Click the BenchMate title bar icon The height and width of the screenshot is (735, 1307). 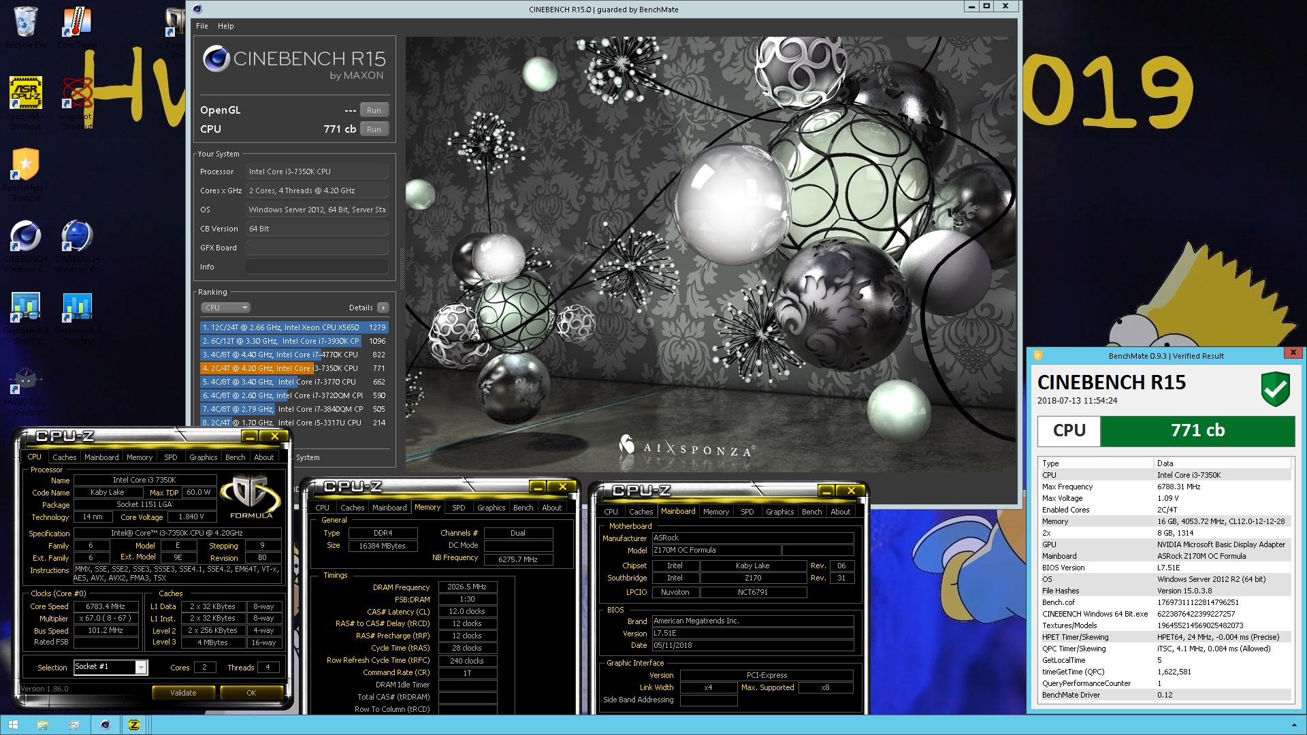(x=1037, y=355)
